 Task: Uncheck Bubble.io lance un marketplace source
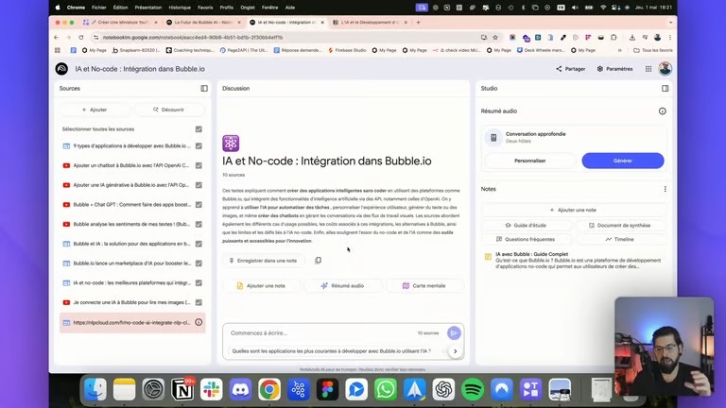coord(199,263)
